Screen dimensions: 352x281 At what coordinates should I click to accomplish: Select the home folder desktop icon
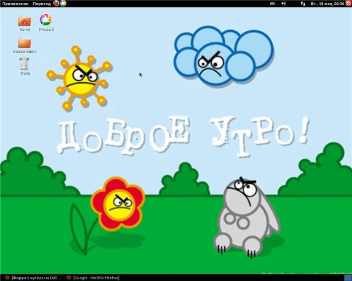click(24, 24)
